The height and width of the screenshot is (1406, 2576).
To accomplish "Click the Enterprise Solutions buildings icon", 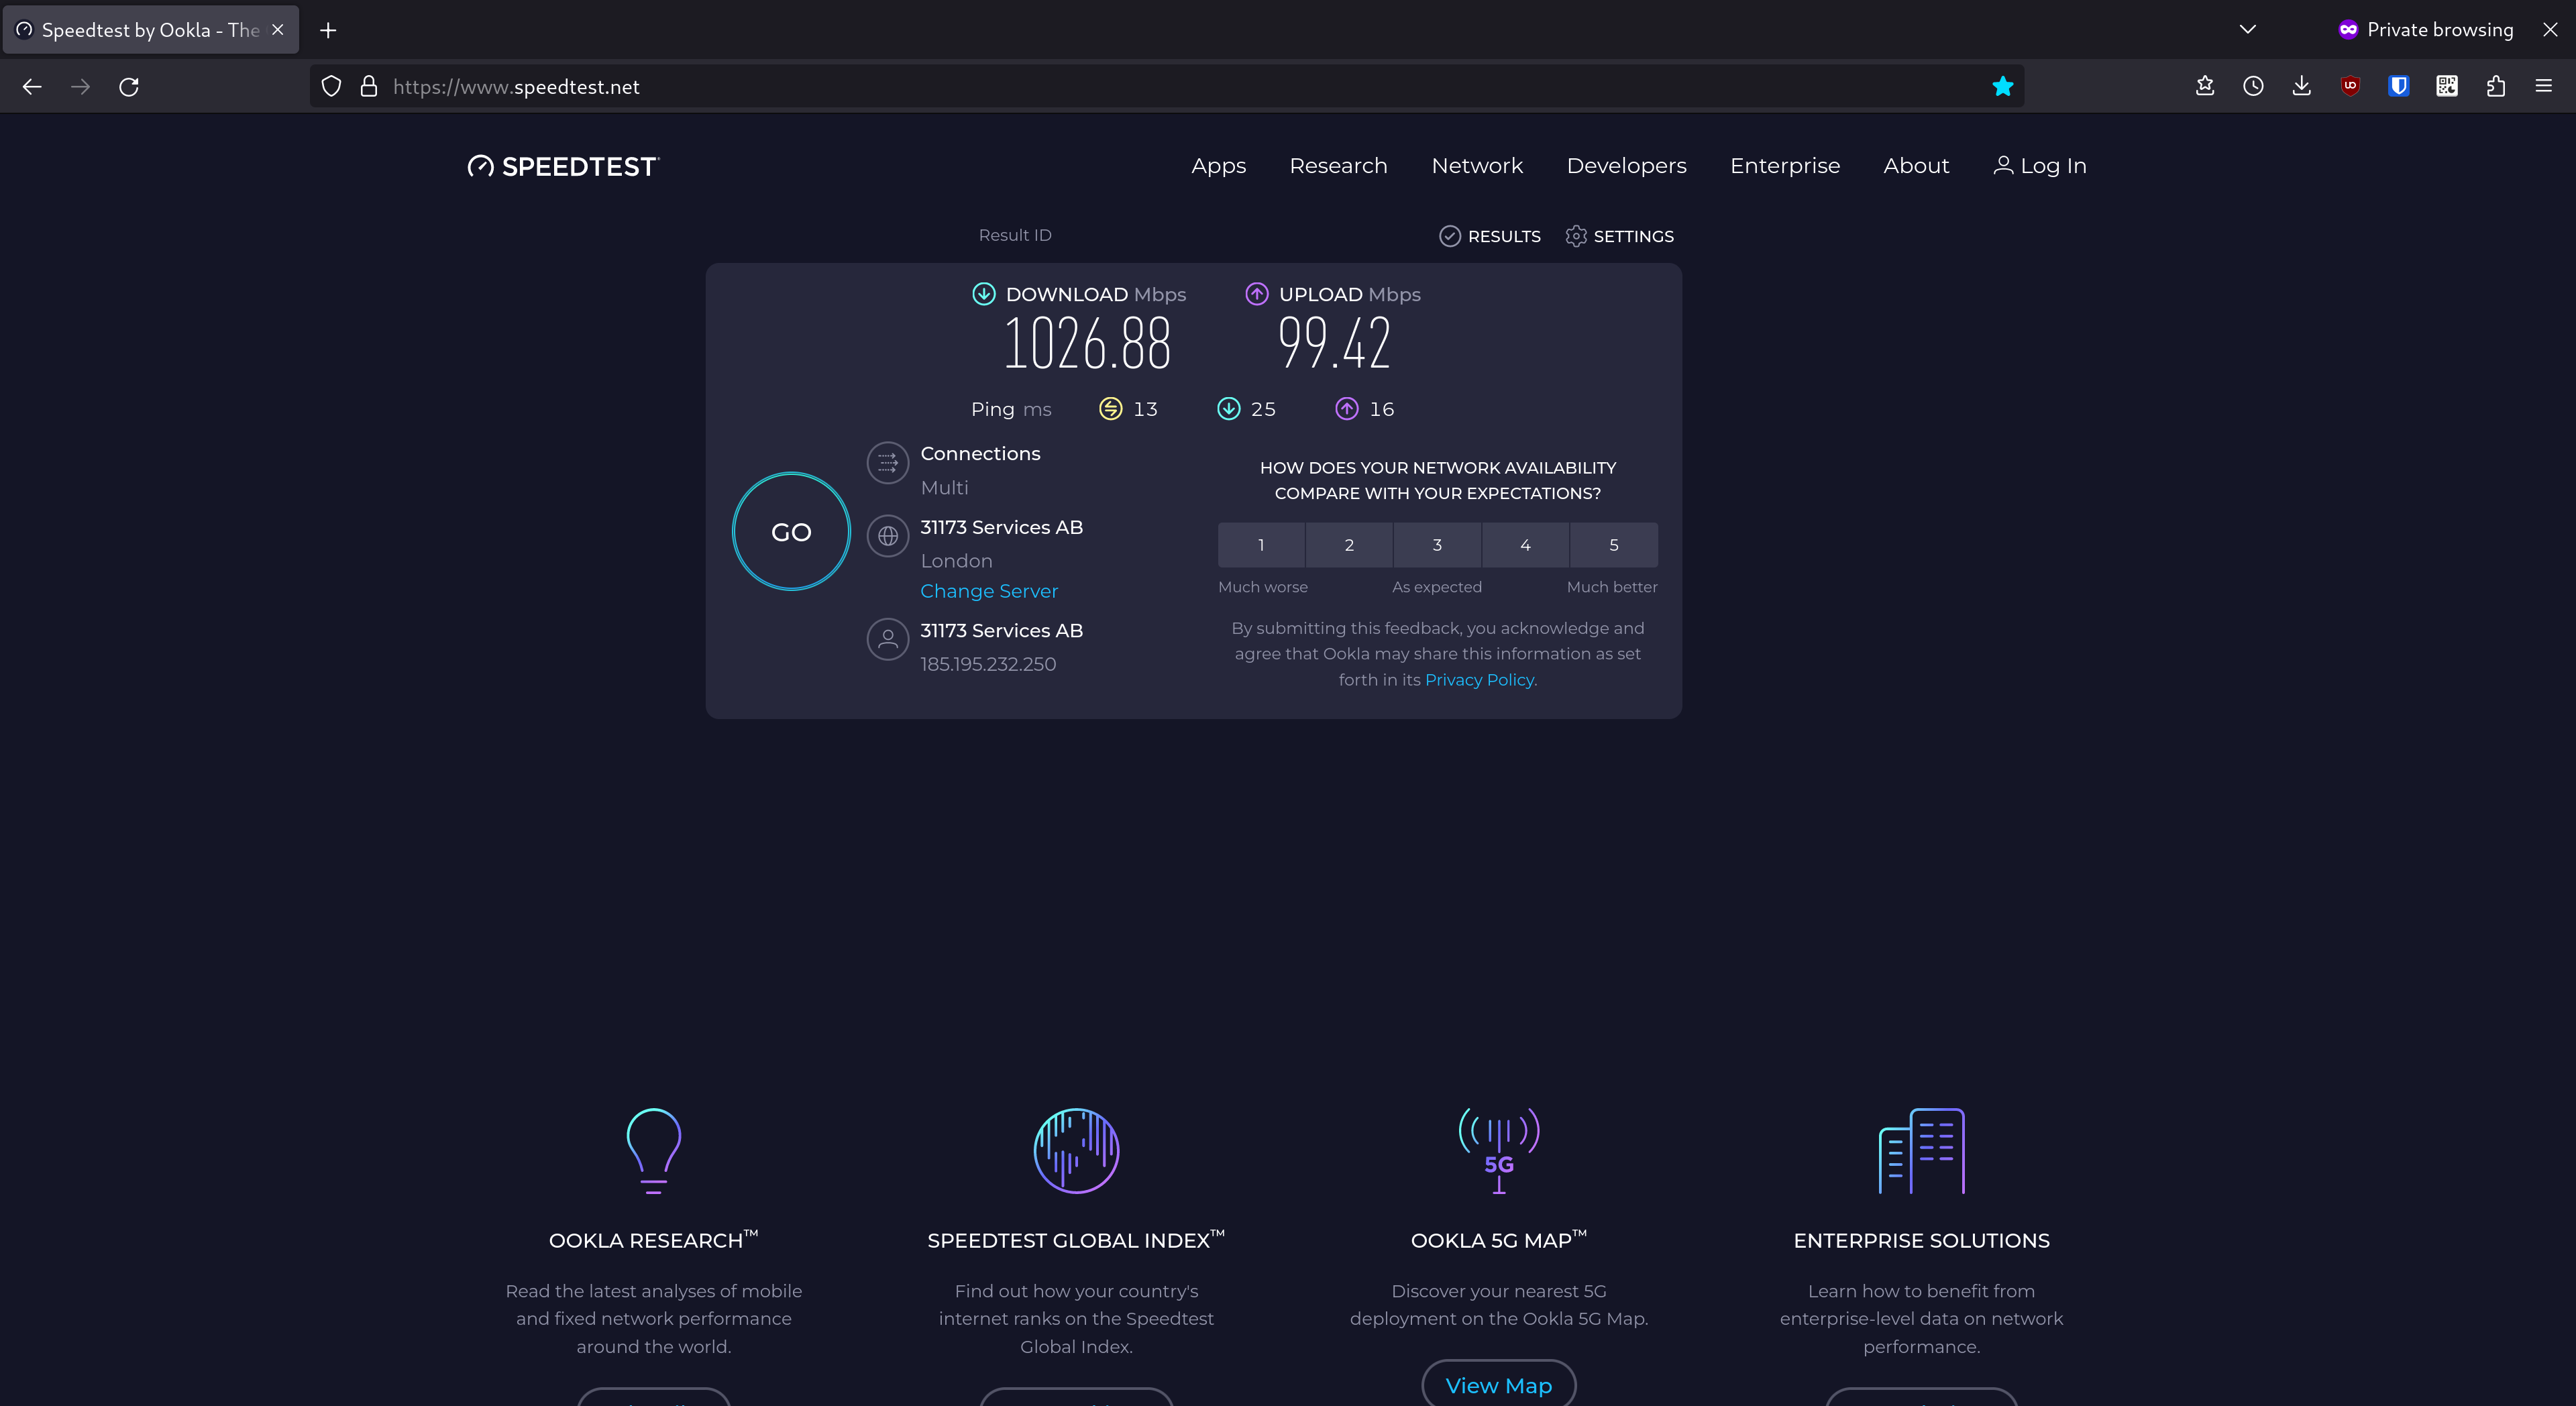I will (x=1921, y=1151).
